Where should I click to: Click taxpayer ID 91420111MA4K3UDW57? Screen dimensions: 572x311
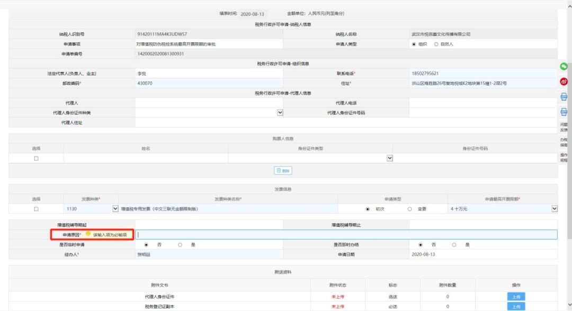163,34
